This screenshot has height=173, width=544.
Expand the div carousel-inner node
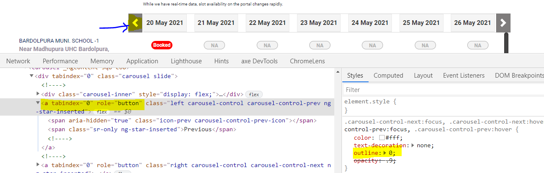click(38, 94)
